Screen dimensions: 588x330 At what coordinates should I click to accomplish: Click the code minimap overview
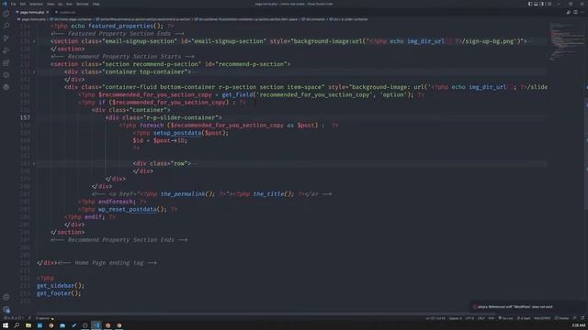click(x=566, y=41)
